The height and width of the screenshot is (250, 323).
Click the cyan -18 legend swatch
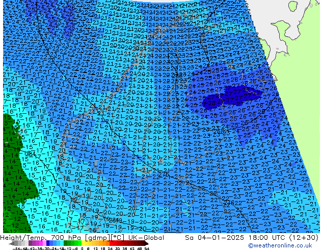(62, 243)
